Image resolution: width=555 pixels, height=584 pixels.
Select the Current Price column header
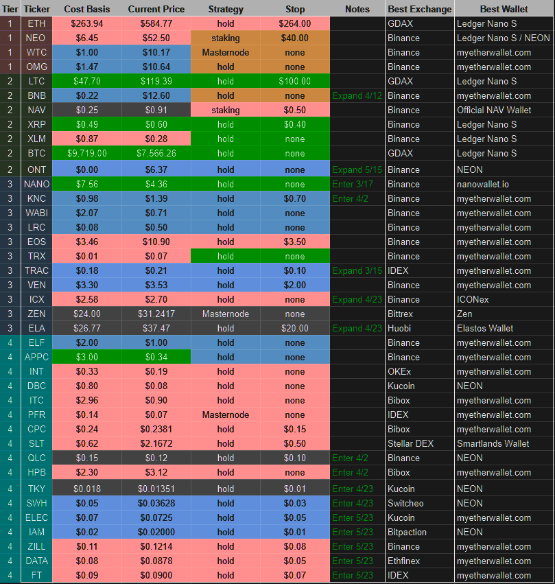click(156, 9)
